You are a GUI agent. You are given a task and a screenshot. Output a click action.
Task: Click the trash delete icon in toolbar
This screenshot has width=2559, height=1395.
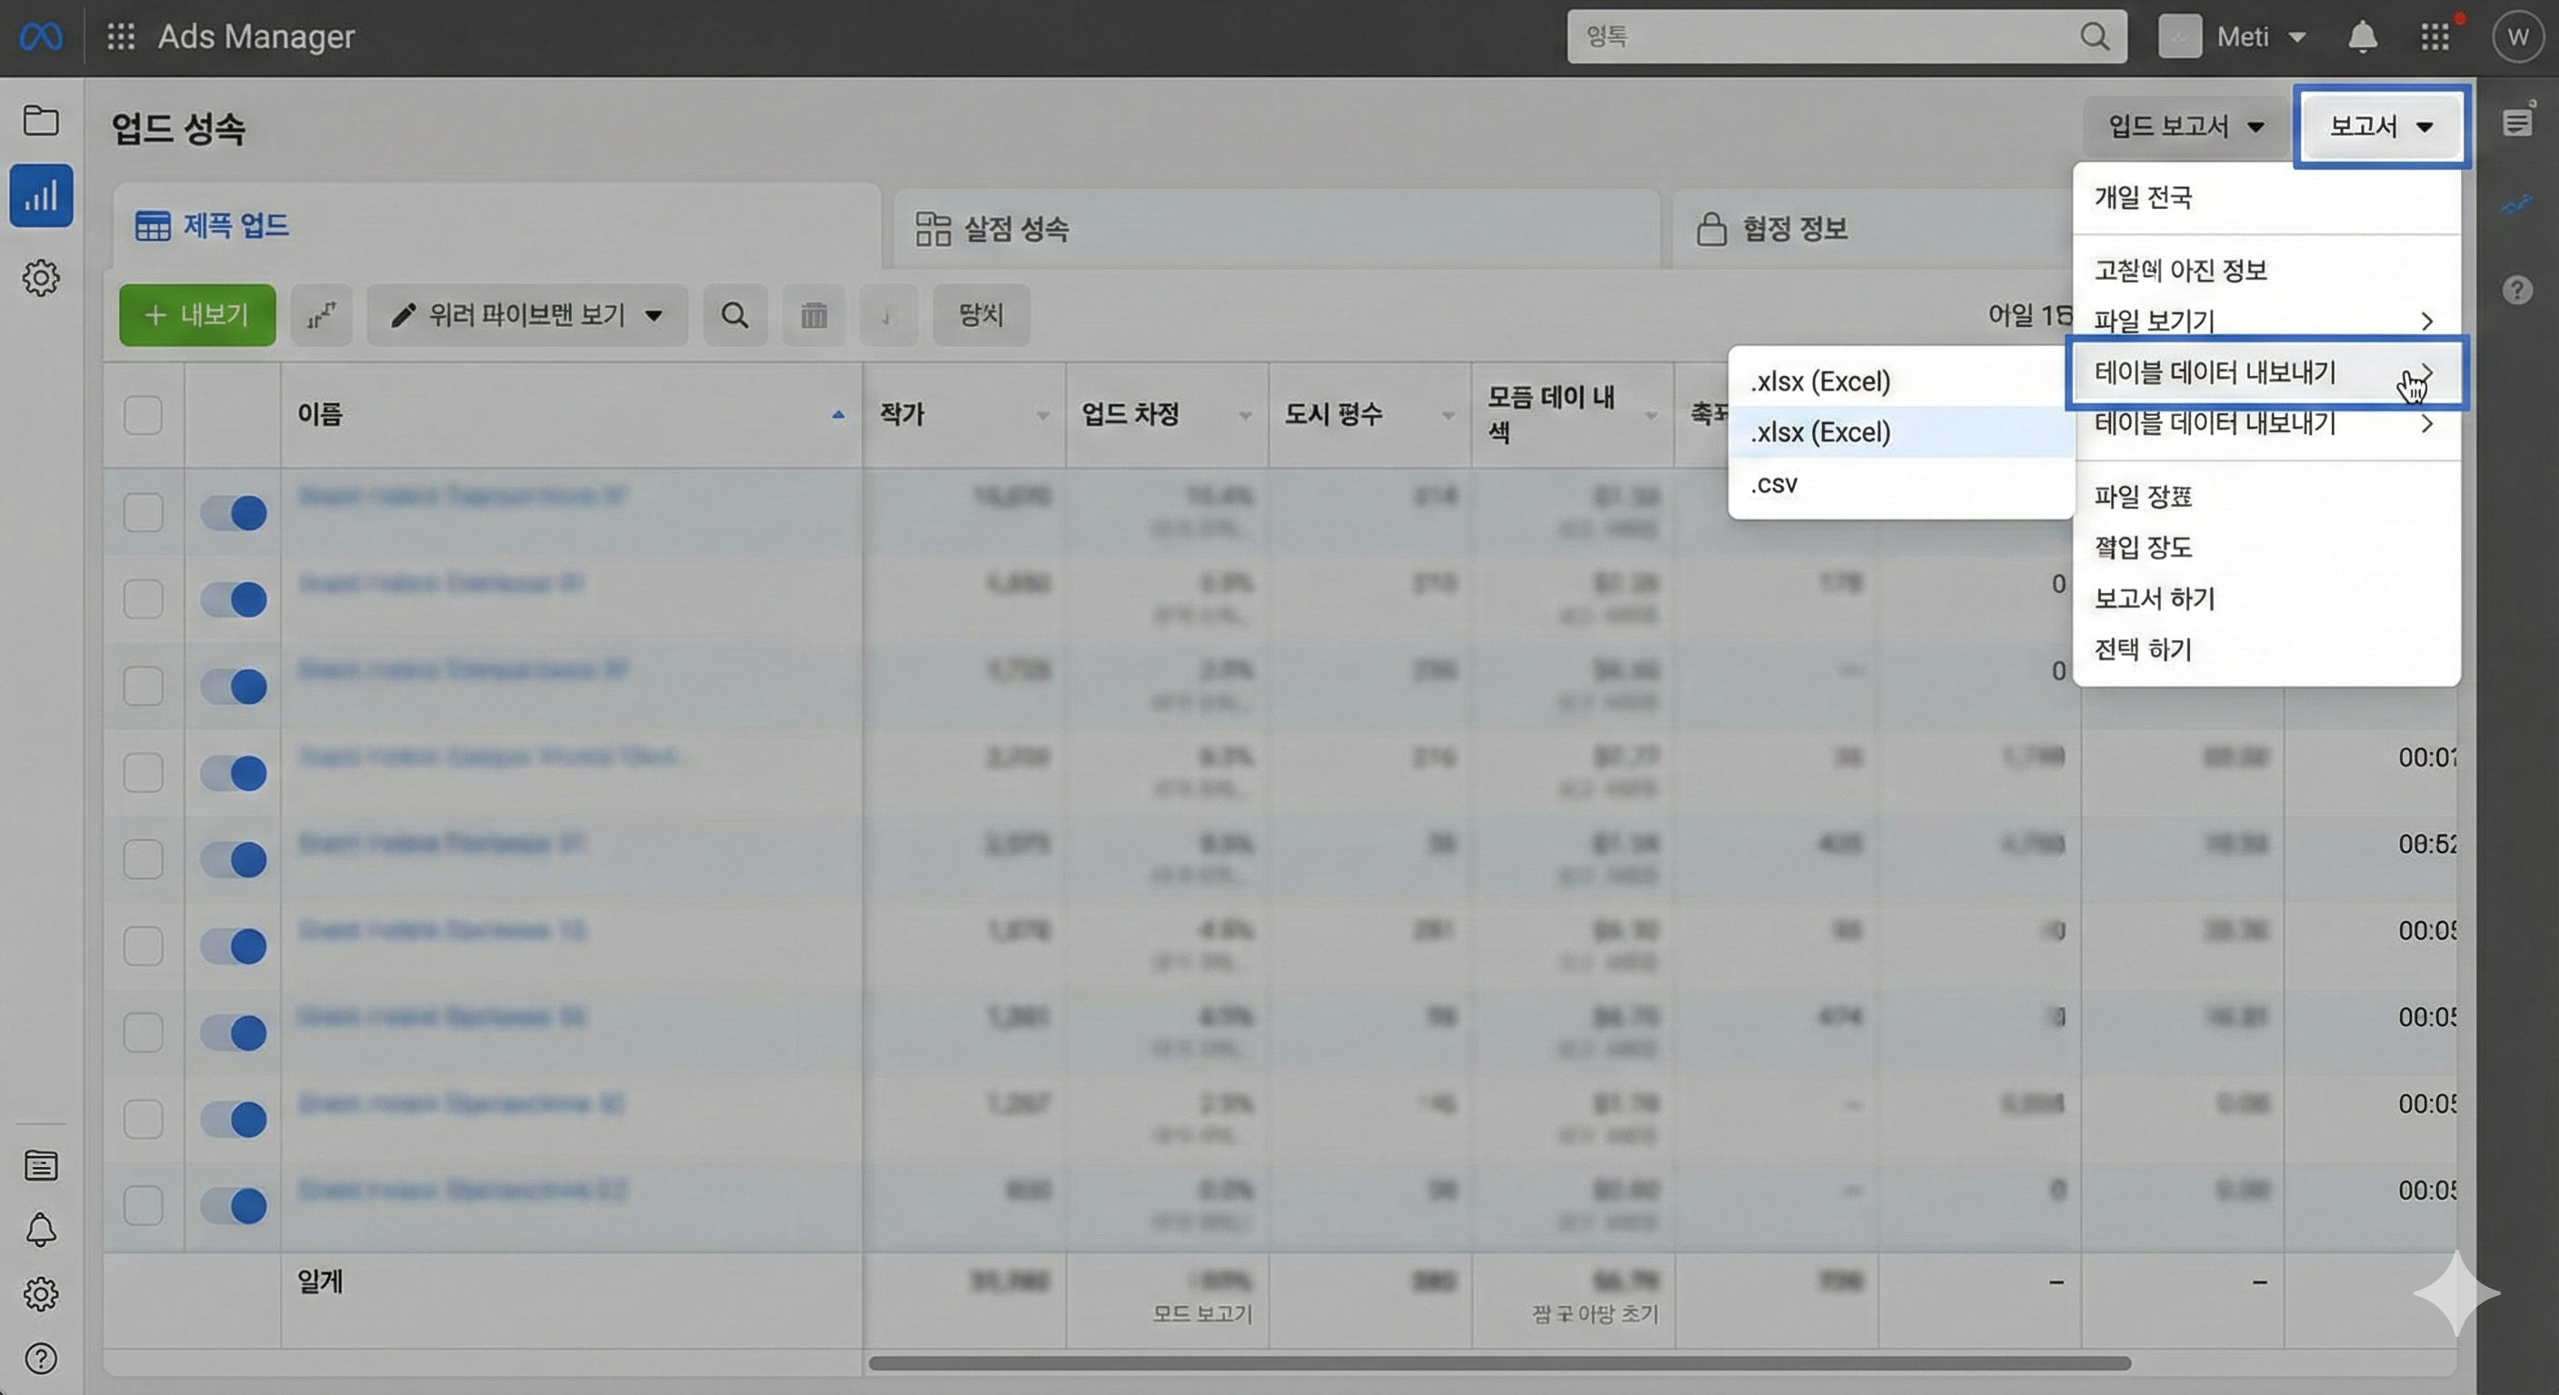pyautogui.click(x=813, y=316)
